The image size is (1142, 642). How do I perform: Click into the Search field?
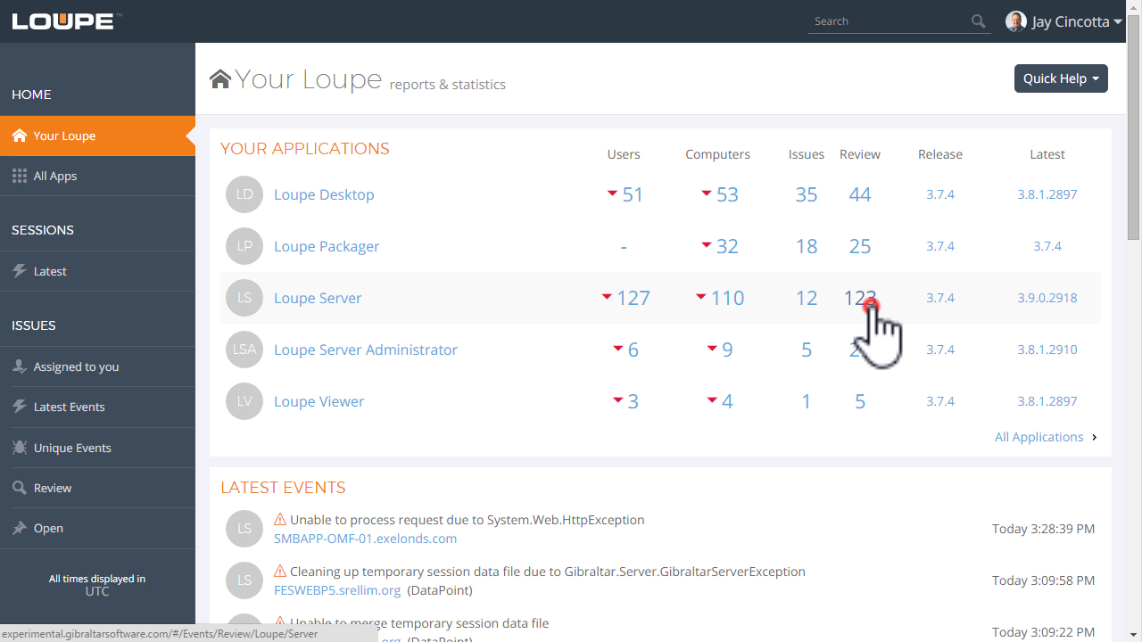[889, 21]
